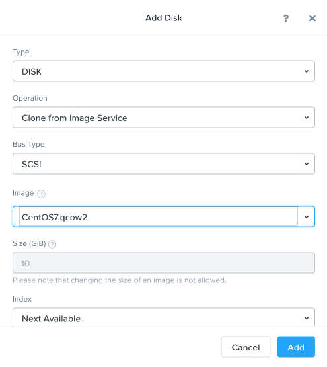Click the note about changing image size
This screenshot has height=367, width=327.
[x=120, y=280]
